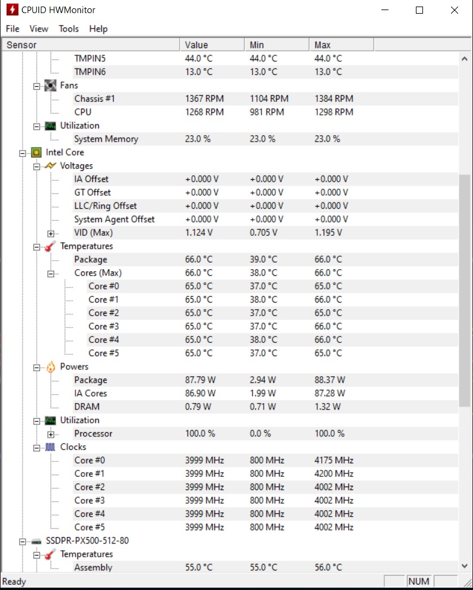The width and height of the screenshot is (473, 590).
Task: Click the Intel Core processor chip icon
Action: click(x=36, y=152)
